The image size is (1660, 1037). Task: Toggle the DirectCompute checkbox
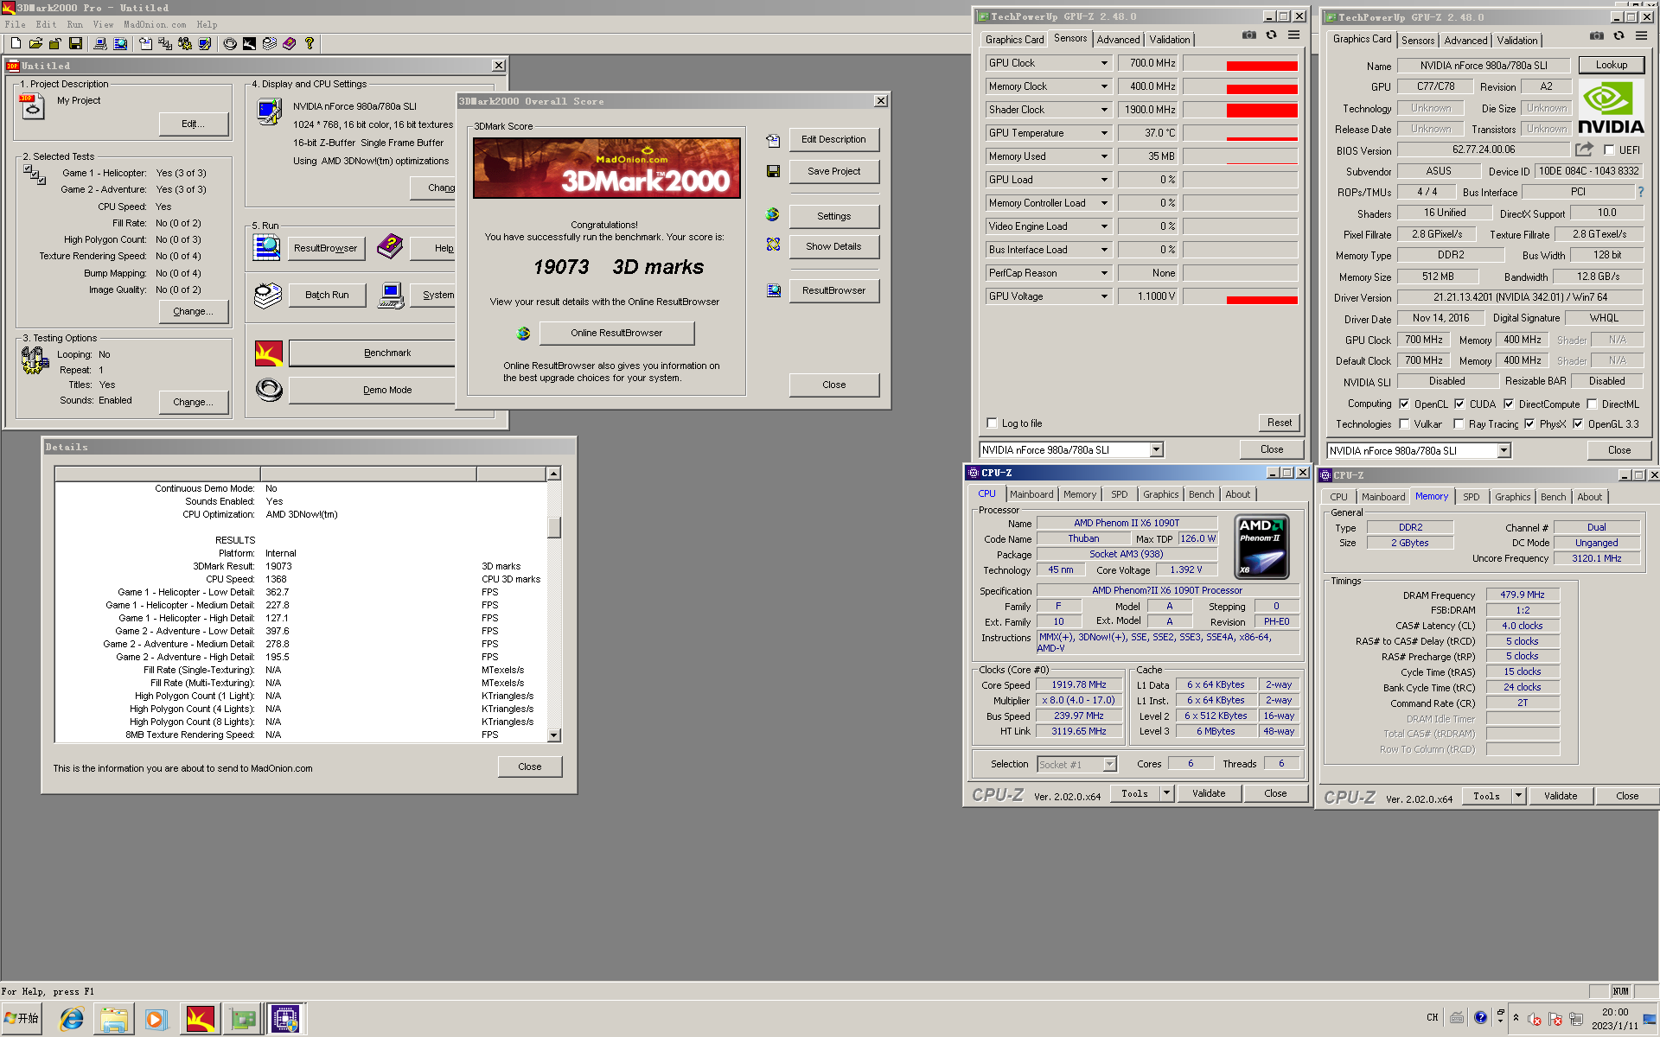[1509, 404]
